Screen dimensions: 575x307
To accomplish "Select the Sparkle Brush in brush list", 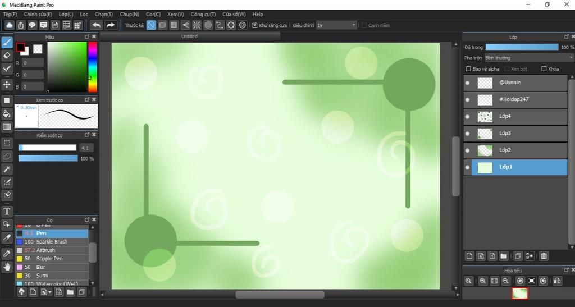I will point(52,242).
